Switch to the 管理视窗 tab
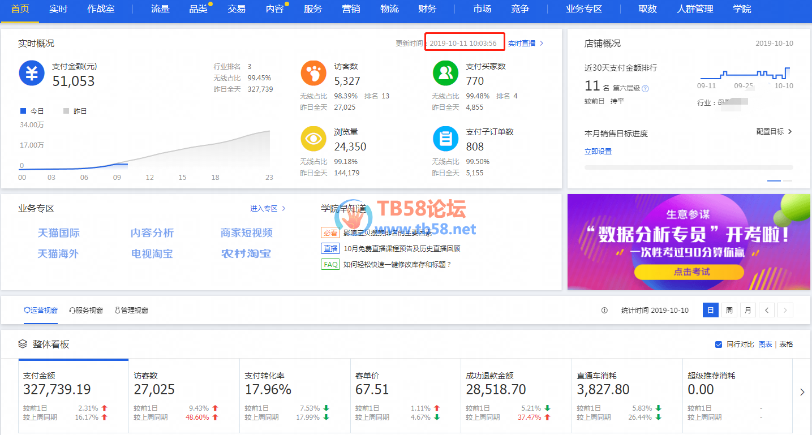This screenshot has height=435, width=812. pos(131,311)
